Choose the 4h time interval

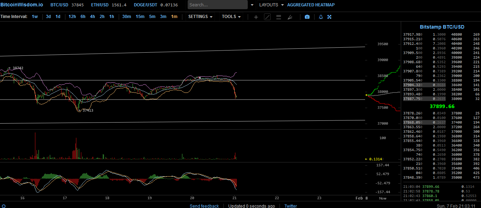[x=92, y=17]
